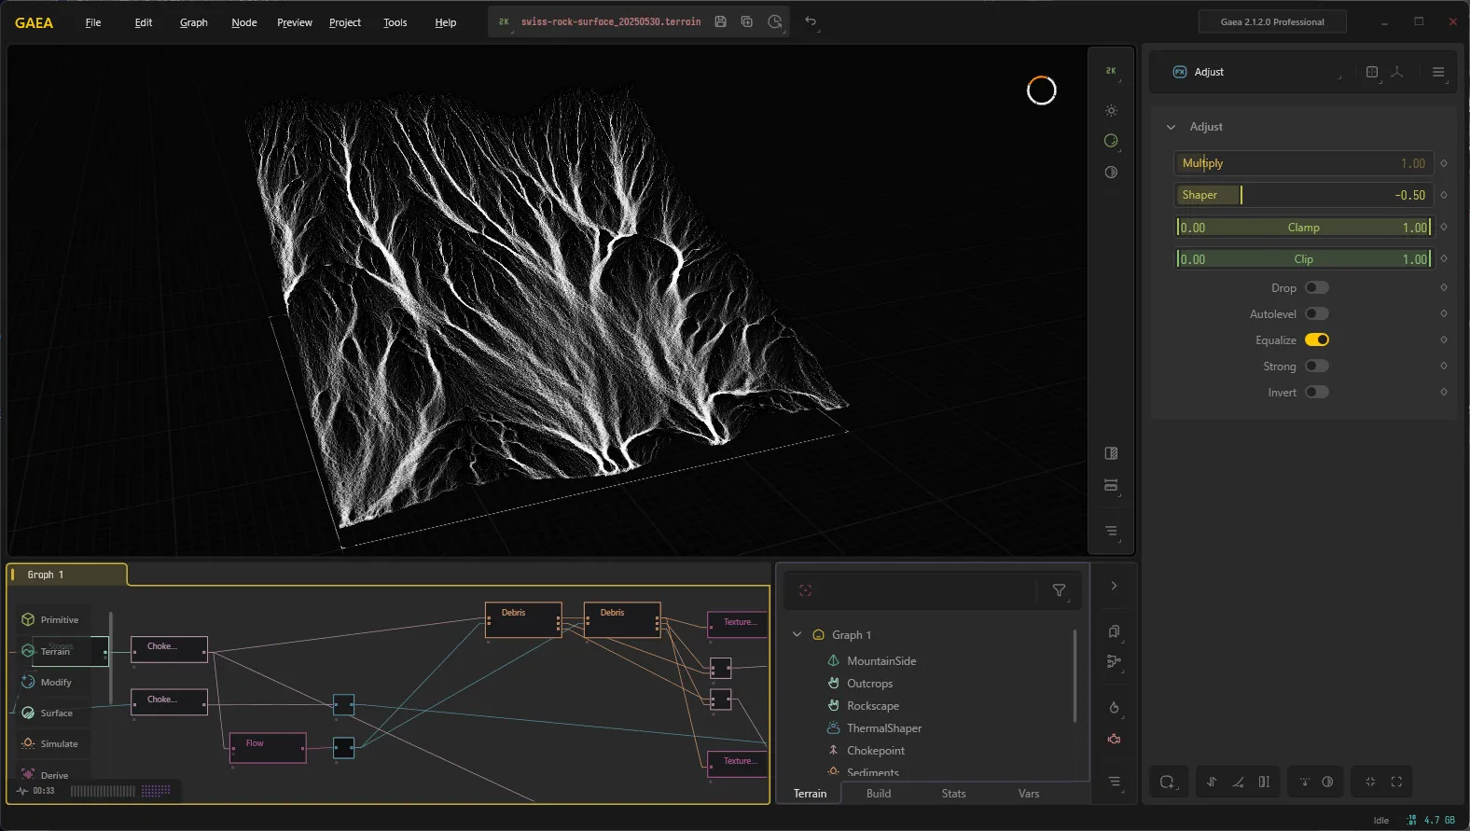This screenshot has width=1470, height=831.
Task: Click the Shaper slider
Action: pyautogui.click(x=1302, y=195)
